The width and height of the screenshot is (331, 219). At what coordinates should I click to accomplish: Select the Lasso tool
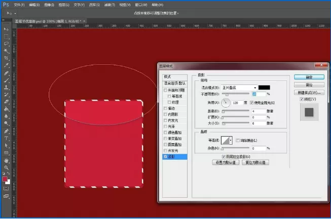pos(6,43)
